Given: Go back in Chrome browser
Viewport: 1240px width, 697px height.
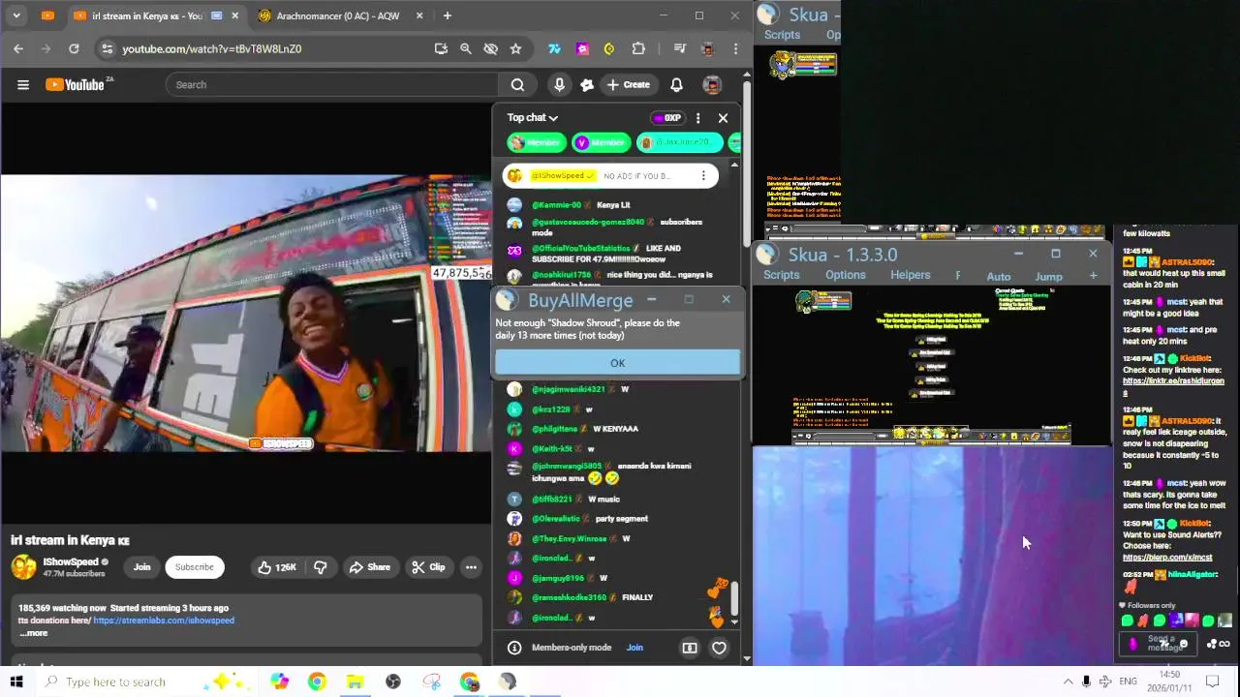Looking at the screenshot, I should click(x=18, y=48).
